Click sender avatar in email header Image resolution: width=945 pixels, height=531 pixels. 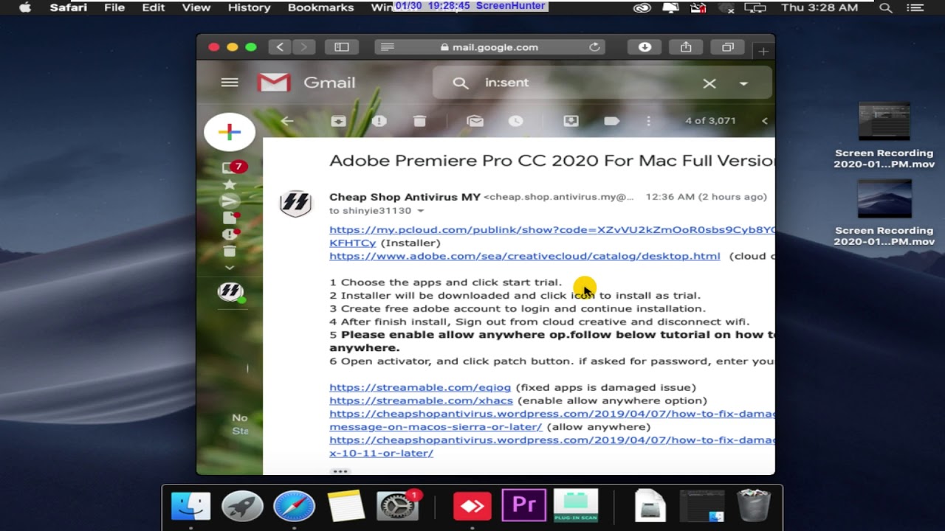point(295,203)
